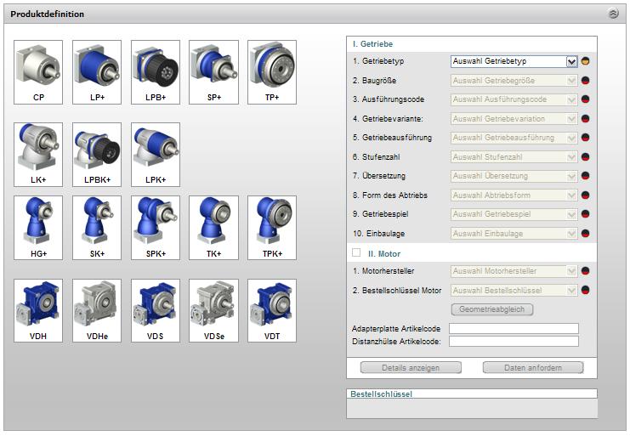Screen dimensions: 630x436
Task: Select the VDH worm gearbox
Action: (38, 310)
